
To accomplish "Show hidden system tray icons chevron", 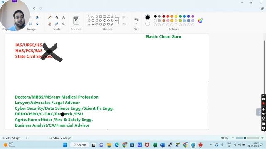I will pos(211,145).
